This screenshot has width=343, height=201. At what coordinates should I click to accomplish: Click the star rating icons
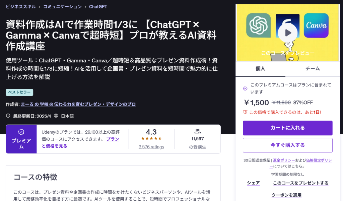click(151, 138)
